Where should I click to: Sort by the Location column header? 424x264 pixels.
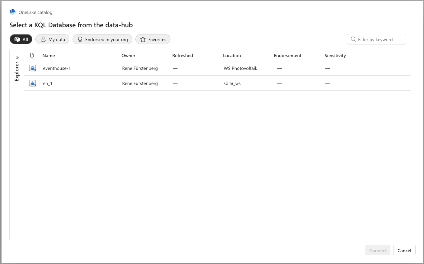(232, 56)
